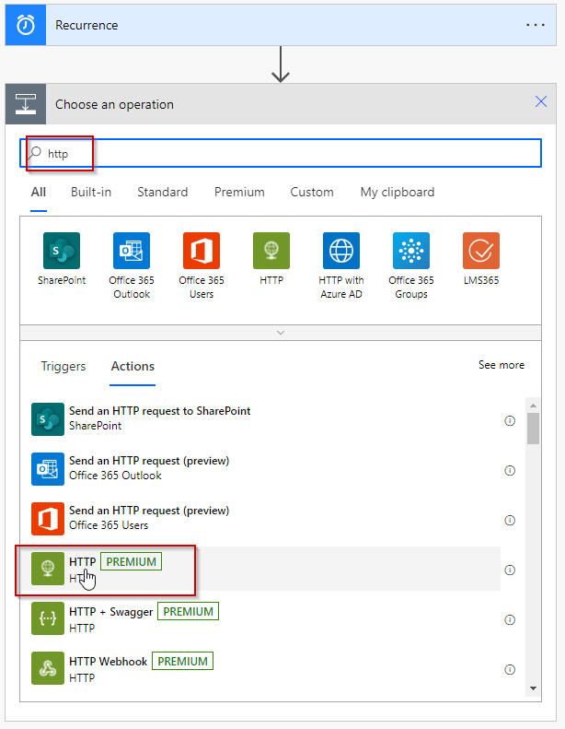Viewport: 565px width, 729px height.
Task: Show info for Send an HTTP request to SharePoint
Action: [510, 419]
